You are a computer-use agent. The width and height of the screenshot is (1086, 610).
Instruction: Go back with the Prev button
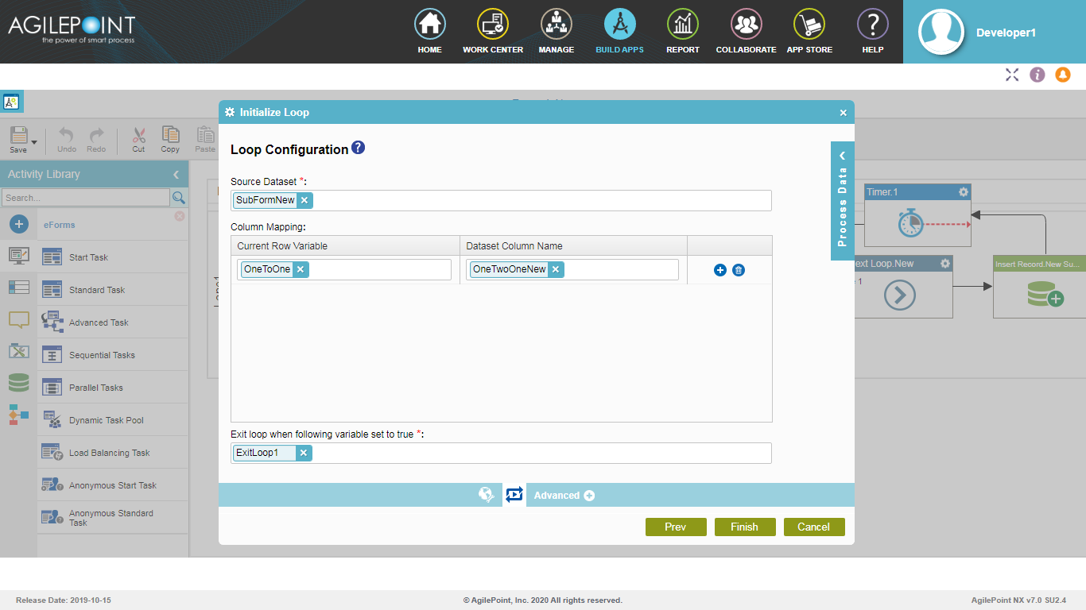[x=676, y=527]
